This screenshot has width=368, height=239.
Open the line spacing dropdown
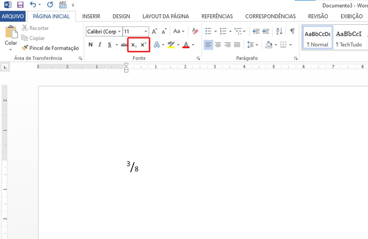click(x=257, y=45)
